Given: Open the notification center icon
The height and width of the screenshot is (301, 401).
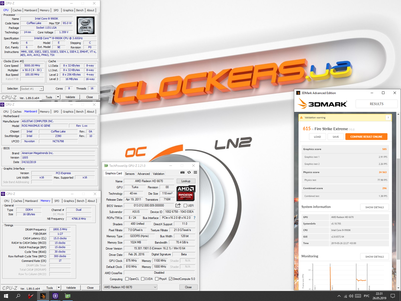Looking at the screenshot, I should pos(393,296).
